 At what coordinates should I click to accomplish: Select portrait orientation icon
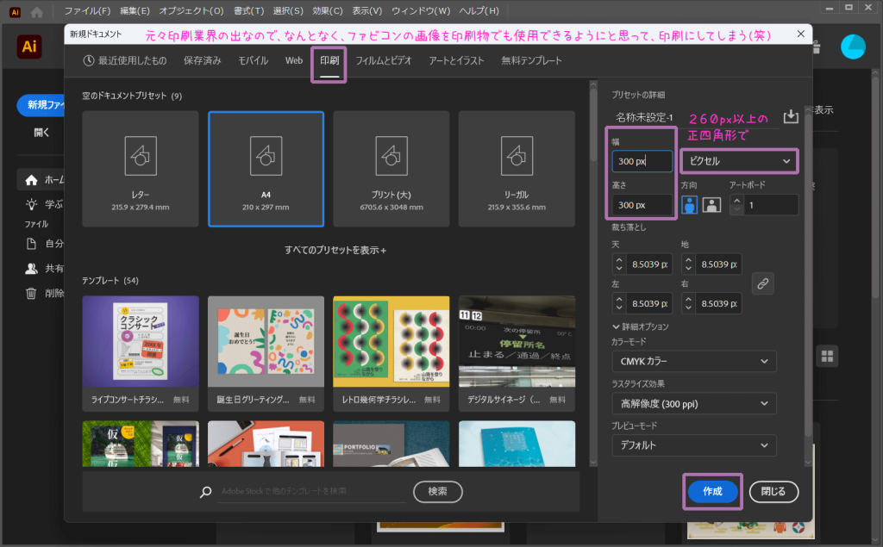pos(689,205)
